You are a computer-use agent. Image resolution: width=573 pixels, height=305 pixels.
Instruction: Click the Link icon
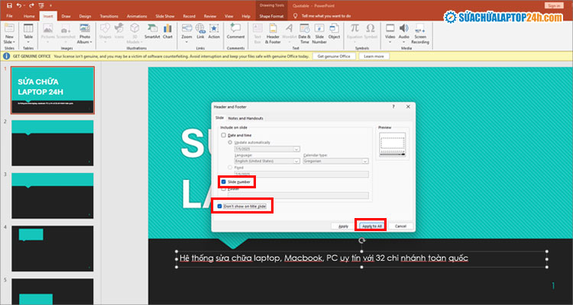(200, 28)
